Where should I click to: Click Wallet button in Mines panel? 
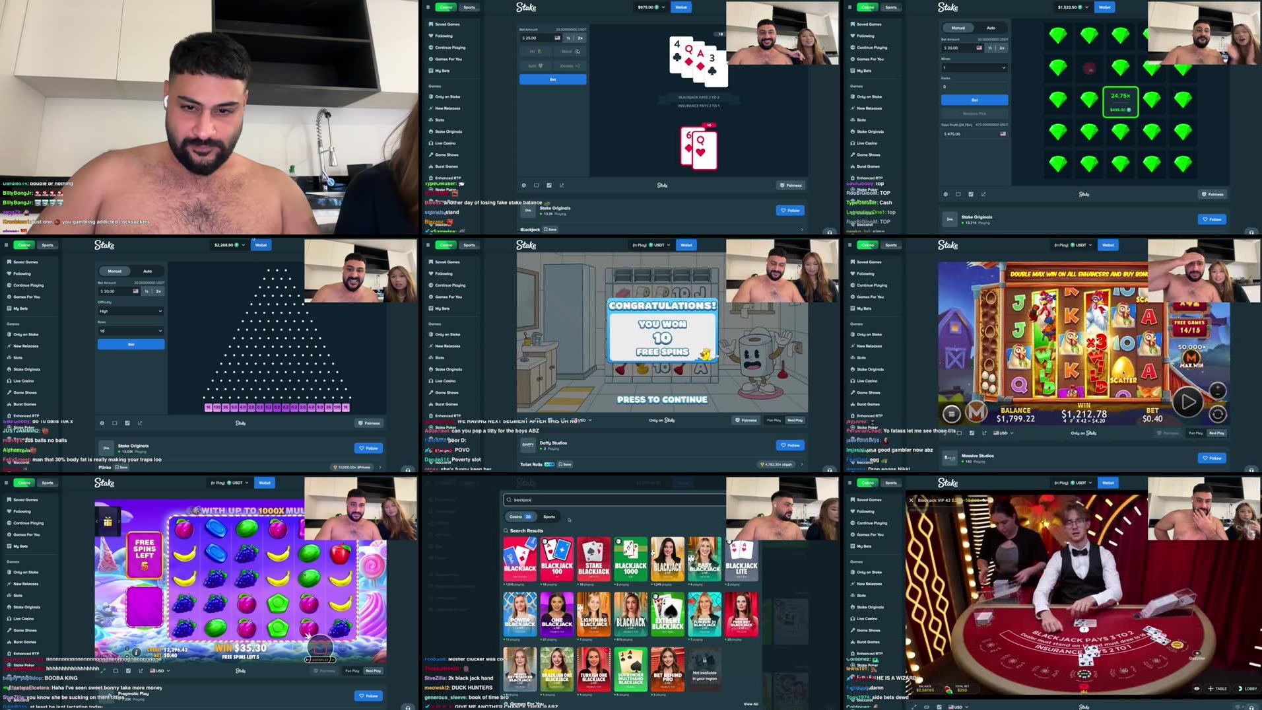1104,7
